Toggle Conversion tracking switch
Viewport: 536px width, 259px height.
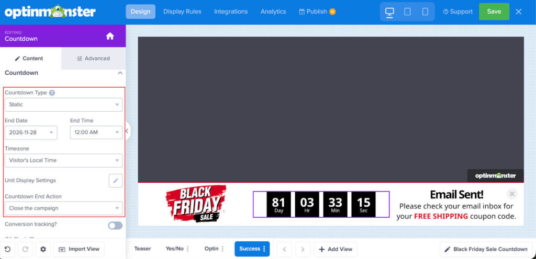click(x=115, y=225)
